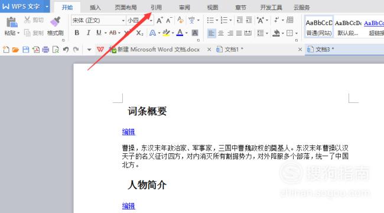Viewport: 384px width, 213px height.
Task: Open the font size 小四 dropdown
Action: pos(151,20)
